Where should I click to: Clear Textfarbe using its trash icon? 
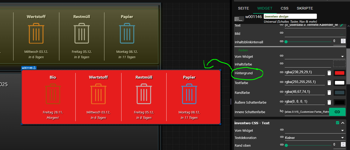click(329, 83)
